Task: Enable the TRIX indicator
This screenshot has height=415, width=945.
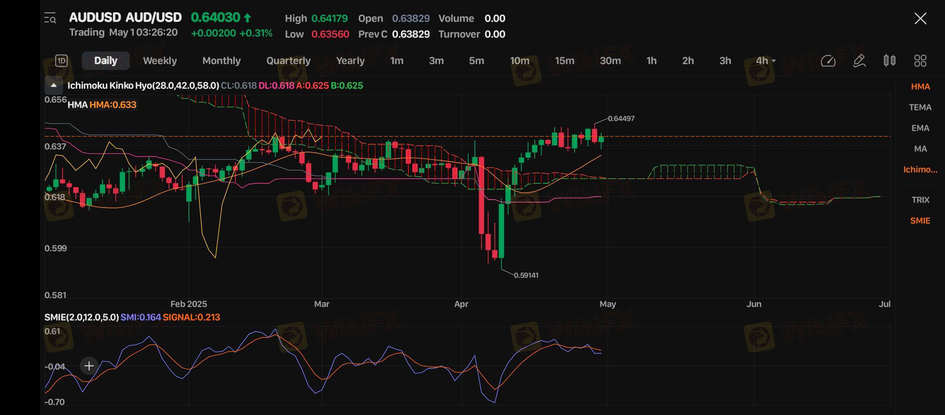Action: [920, 200]
